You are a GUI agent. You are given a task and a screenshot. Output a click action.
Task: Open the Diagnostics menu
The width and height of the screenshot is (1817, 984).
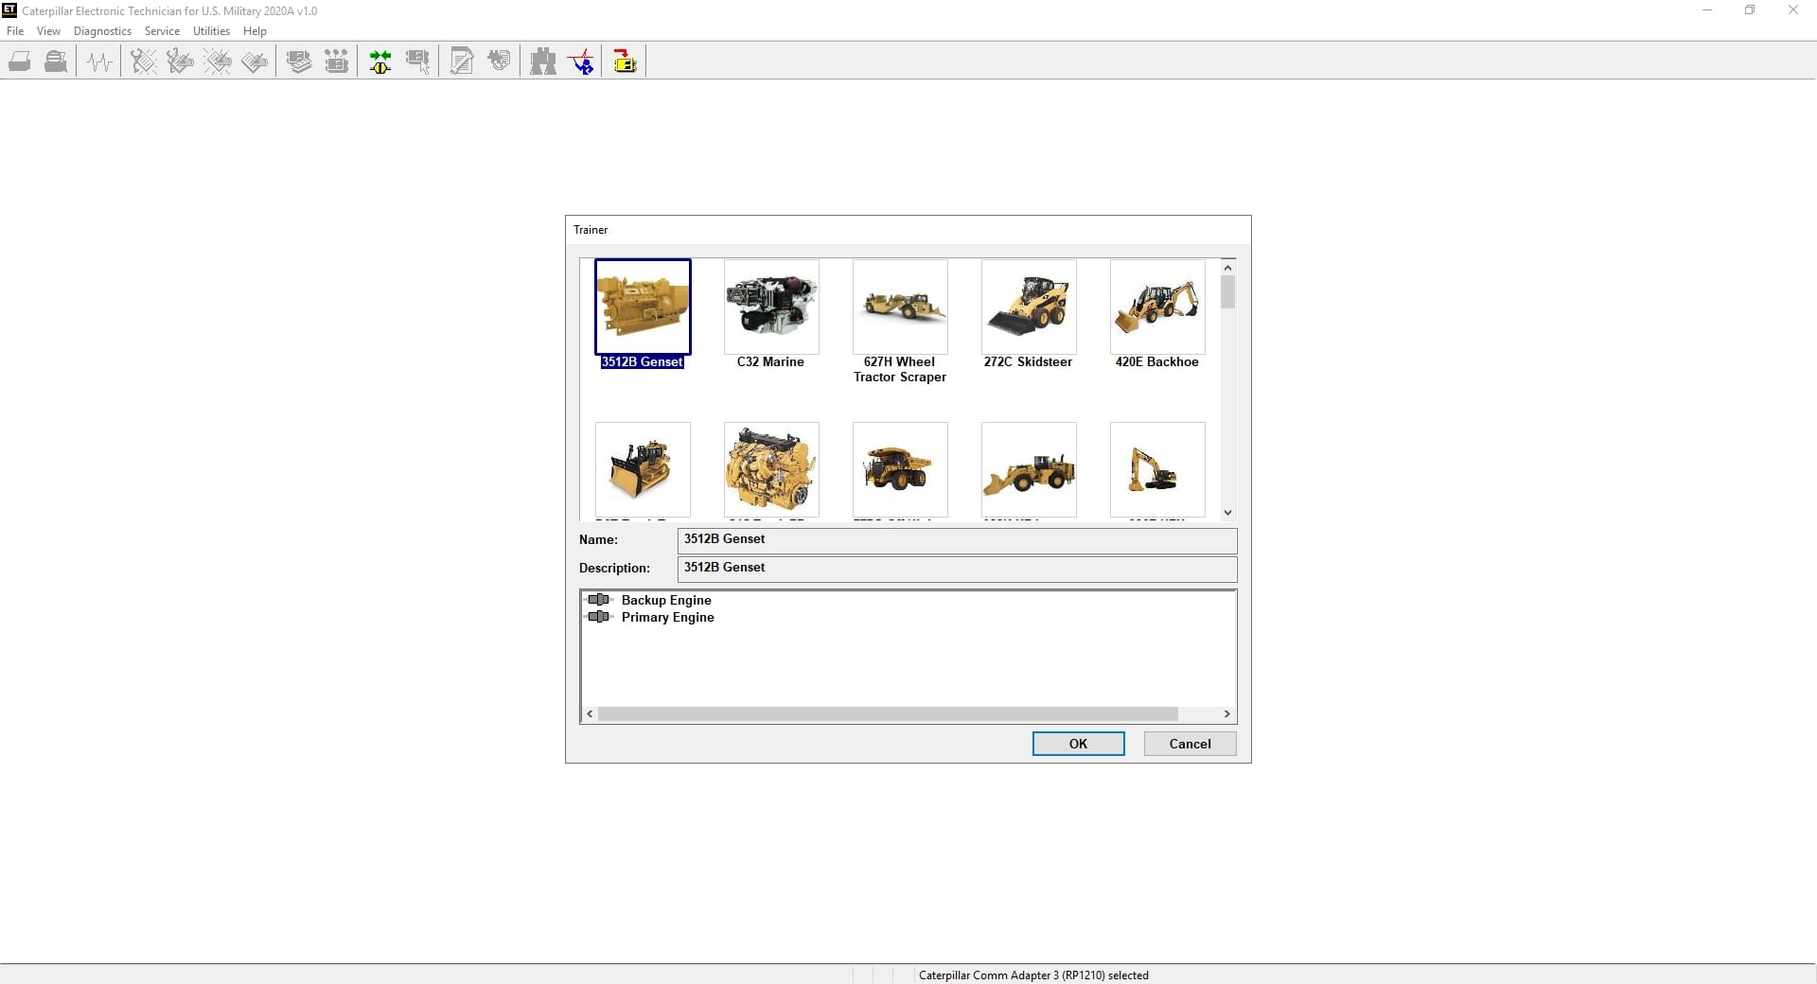tap(102, 31)
